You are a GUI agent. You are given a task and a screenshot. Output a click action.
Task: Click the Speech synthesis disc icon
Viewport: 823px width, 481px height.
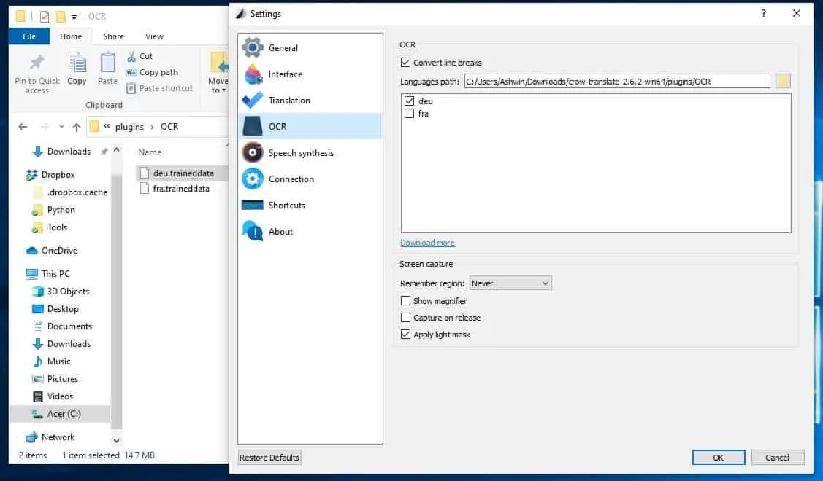tap(253, 152)
